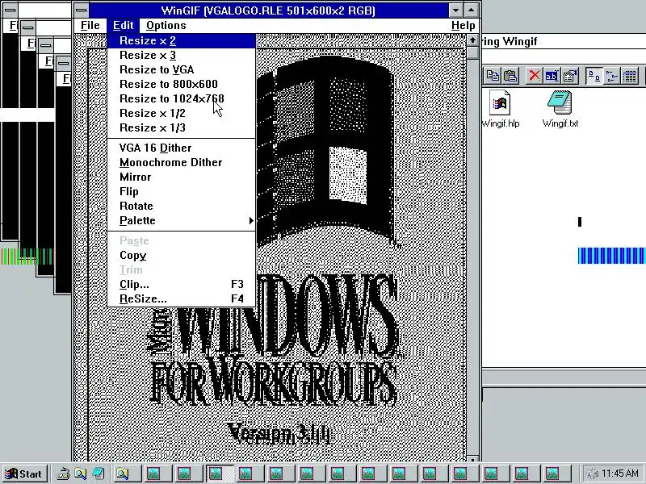The image size is (646, 484).
Task: Click the third quick launch desktop icon
Action: 98,474
